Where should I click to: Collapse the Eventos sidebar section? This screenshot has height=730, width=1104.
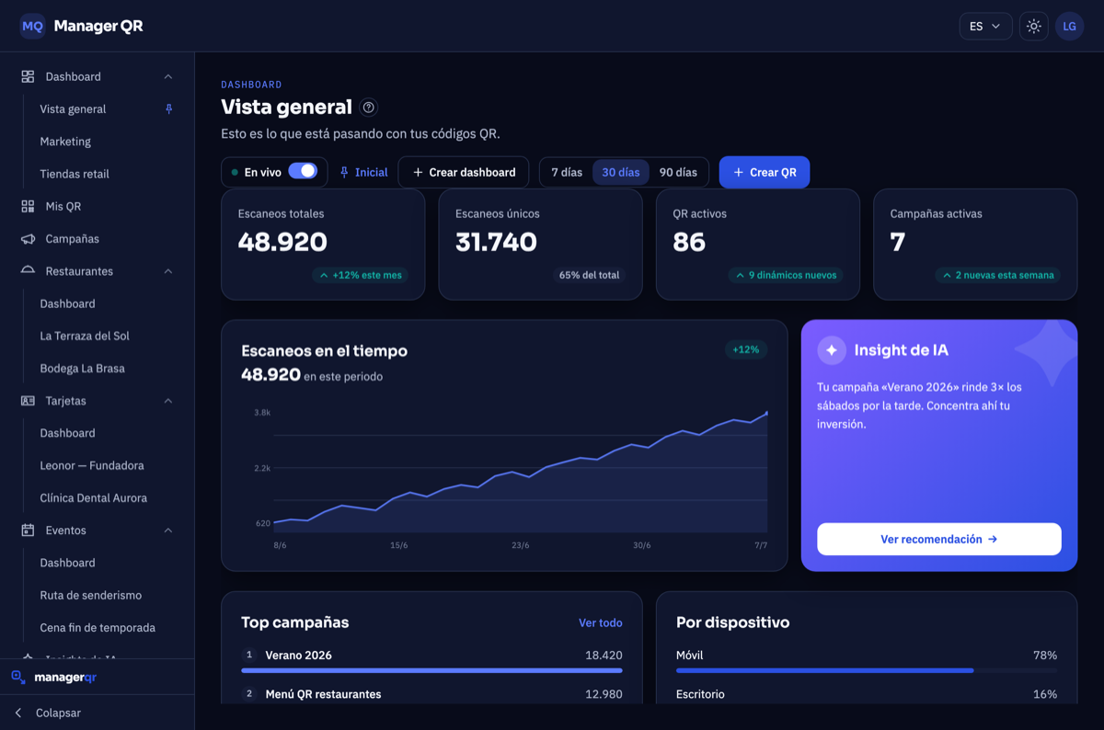pos(167,530)
